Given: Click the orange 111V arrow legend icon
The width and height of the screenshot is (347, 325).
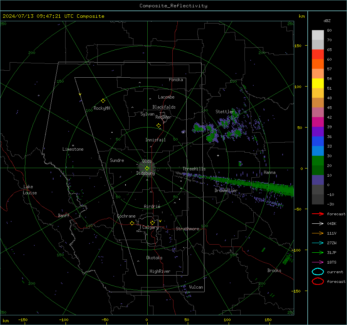Looking at the screenshot, I should (x=318, y=233).
